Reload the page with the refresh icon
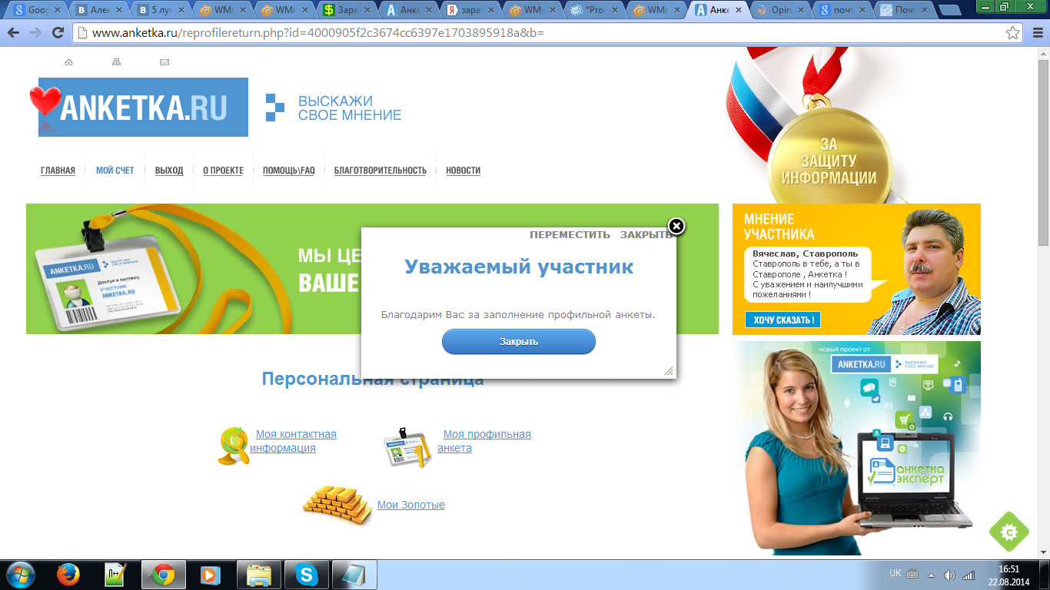Image resolution: width=1050 pixels, height=590 pixels. click(58, 33)
